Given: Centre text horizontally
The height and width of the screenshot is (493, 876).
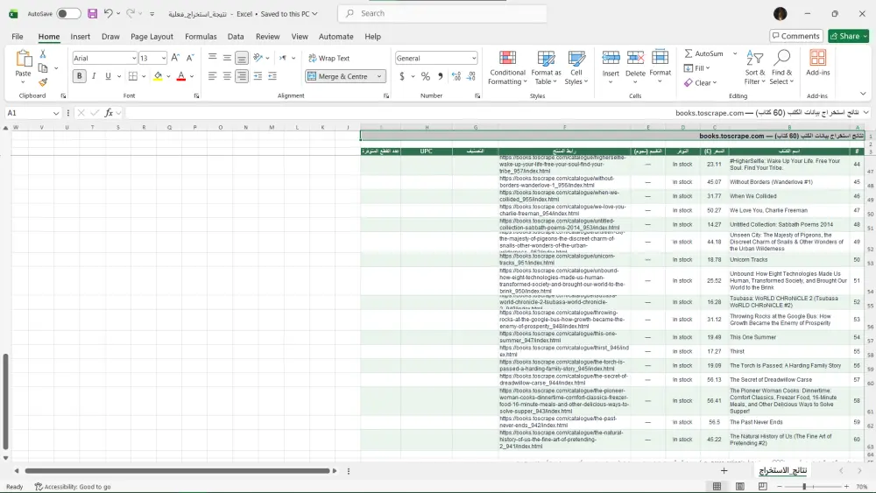Looking at the screenshot, I should pyautogui.click(x=227, y=76).
